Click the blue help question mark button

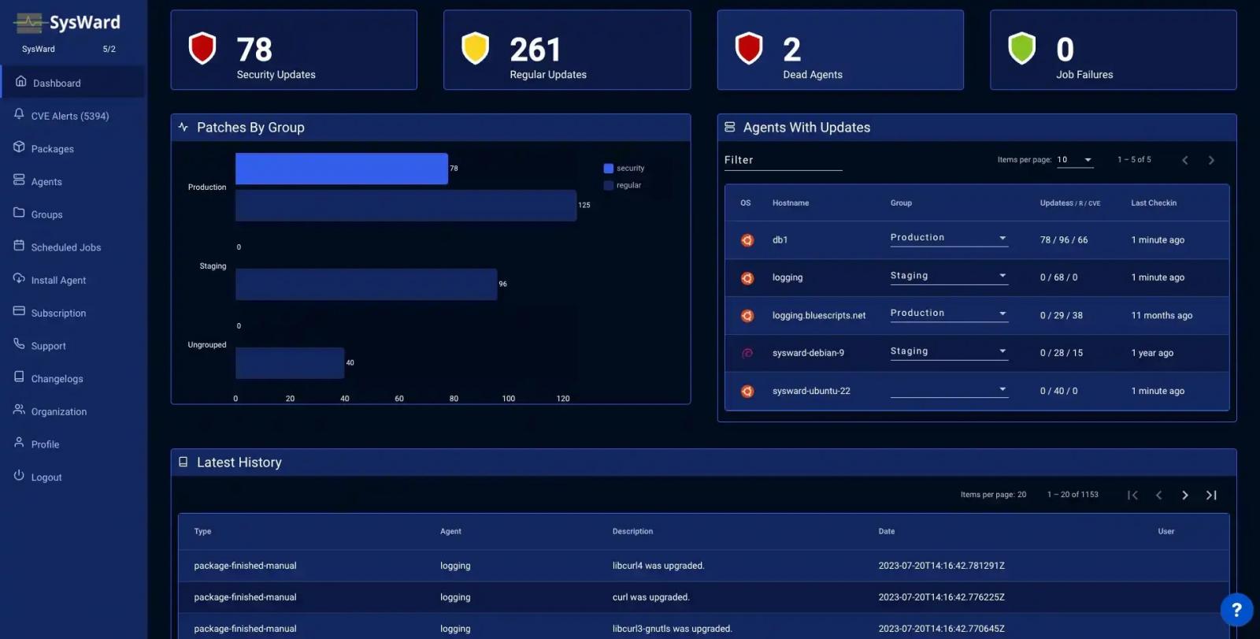point(1236,609)
